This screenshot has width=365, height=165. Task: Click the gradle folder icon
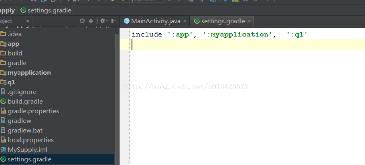click(3, 63)
